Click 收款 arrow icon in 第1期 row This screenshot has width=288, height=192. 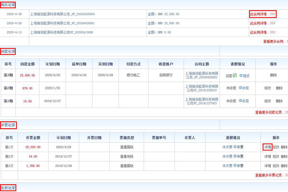pyautogui.click(x=240, y=101)
